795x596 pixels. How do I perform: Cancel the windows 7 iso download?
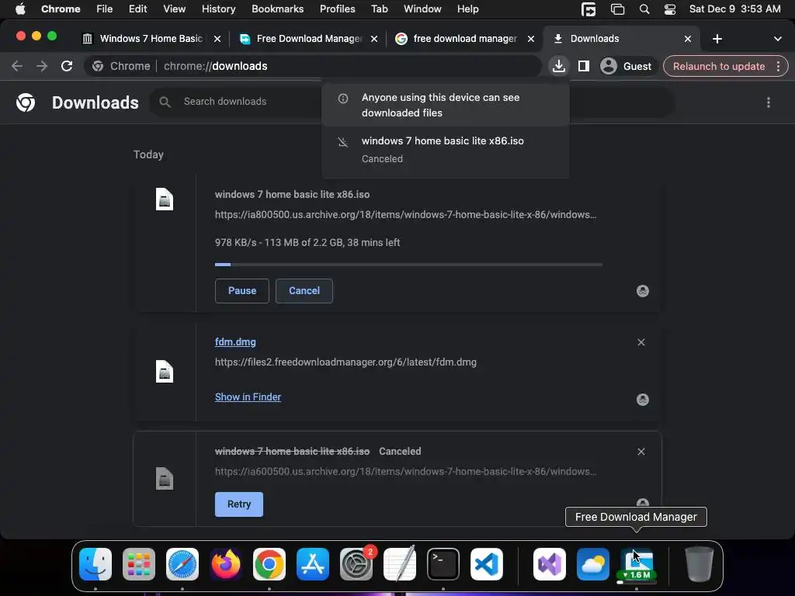[x=304, y=291]
